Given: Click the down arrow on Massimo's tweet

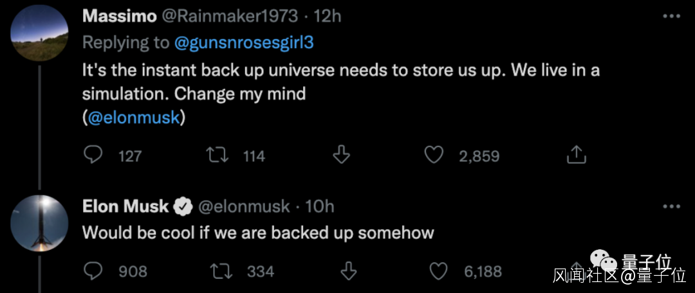Looking at the screenshot, I should pos(340,155).
